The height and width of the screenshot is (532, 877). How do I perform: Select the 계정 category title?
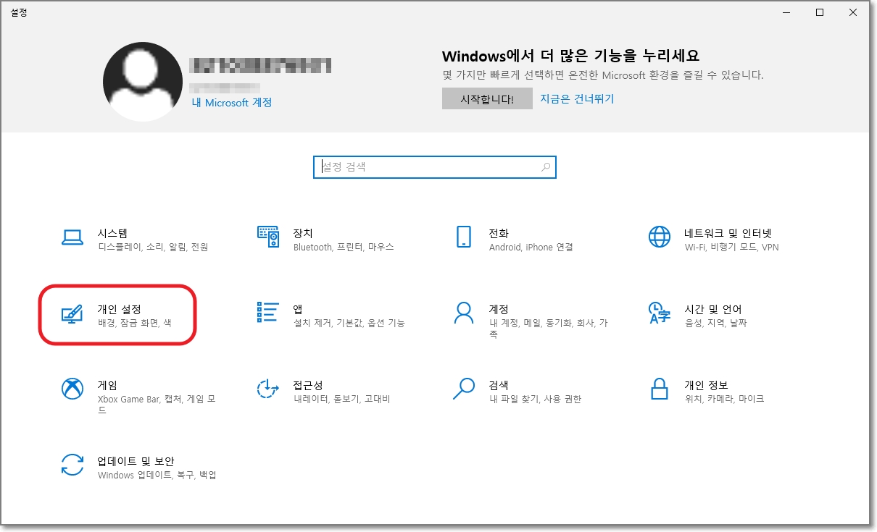pyautogui.click(x=499, y=309)
